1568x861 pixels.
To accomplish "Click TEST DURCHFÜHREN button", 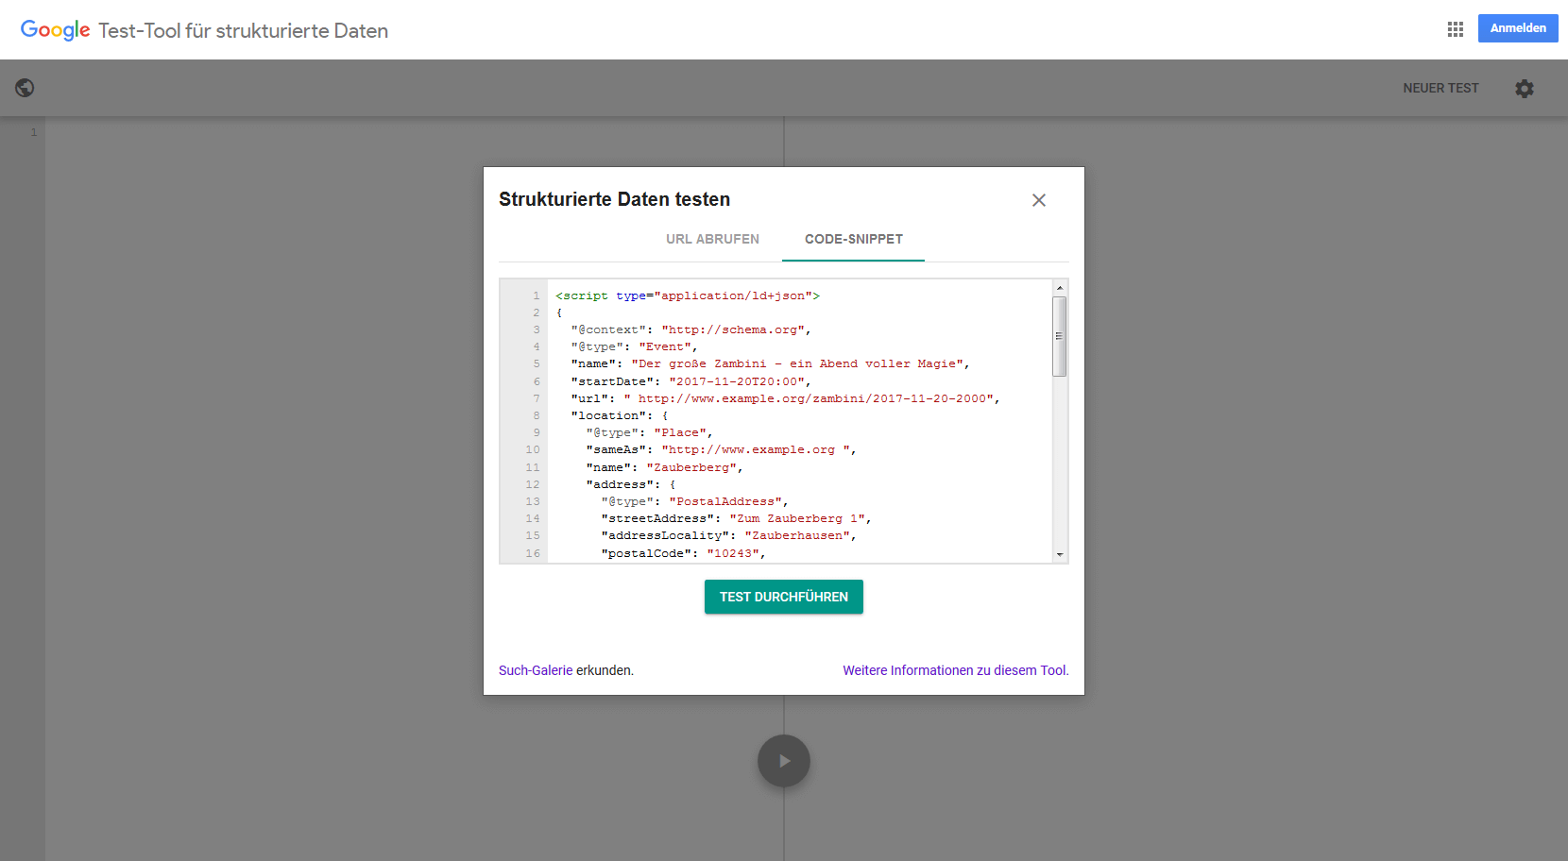I will click(x=784, y=597).
